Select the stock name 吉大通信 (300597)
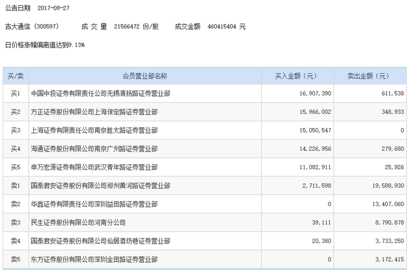This screenshot has width=410, height=273. 32,27
